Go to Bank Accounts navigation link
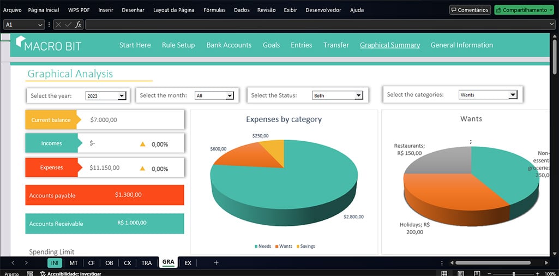 [229, 45]
